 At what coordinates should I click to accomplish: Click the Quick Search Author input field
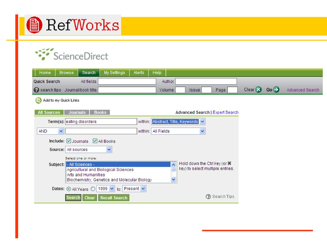point(206,81)
